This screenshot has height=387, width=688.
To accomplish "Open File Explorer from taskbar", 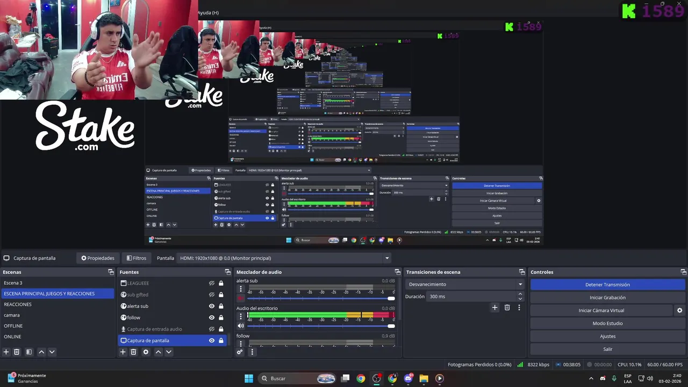I will click(424, 378).
